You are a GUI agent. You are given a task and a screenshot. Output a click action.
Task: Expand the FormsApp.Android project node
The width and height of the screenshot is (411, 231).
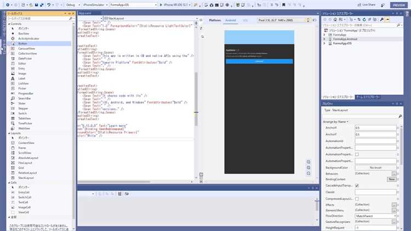tap(324, 39)
